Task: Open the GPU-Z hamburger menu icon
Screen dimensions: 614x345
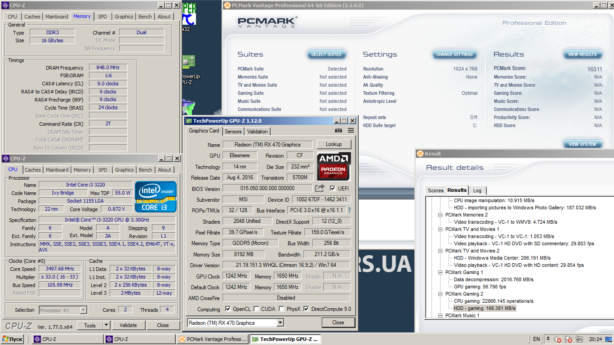Action: 351,131
